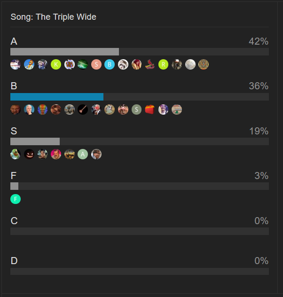Select the empty option C bar
Viewport: 283px width, 297px height.
tap(140, 231)
